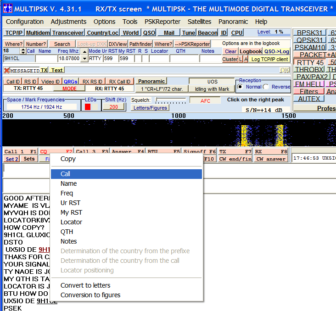Image resolution: width=336 pixels, height=311 pixels.
Task: Open the Beacon toolbar button
Action: [x=207, y=33]
